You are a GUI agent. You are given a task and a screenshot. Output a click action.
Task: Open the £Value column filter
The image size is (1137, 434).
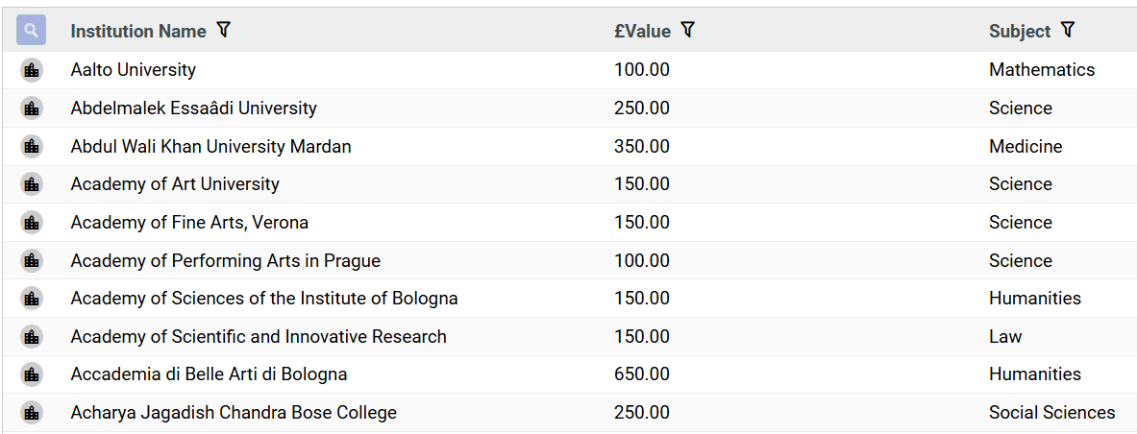(x=687, y=31)
